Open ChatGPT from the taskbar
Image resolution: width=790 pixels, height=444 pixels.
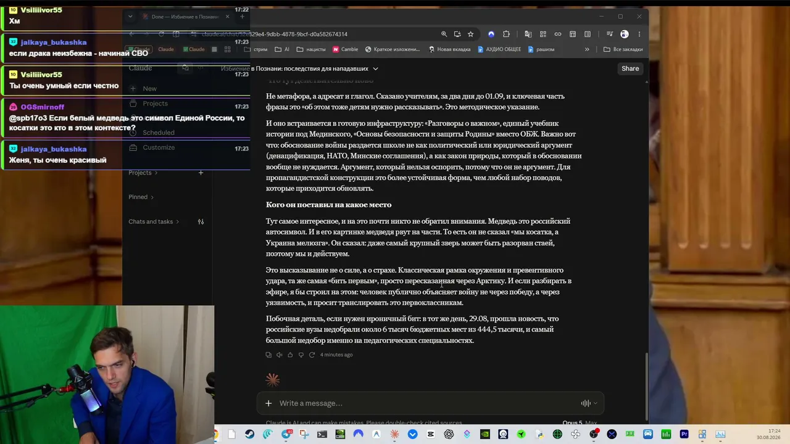click(x=449, y=434)
